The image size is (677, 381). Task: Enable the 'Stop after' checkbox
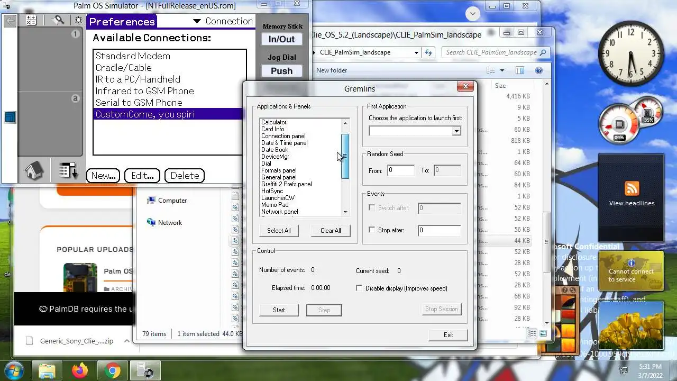[x=372, y=230]
